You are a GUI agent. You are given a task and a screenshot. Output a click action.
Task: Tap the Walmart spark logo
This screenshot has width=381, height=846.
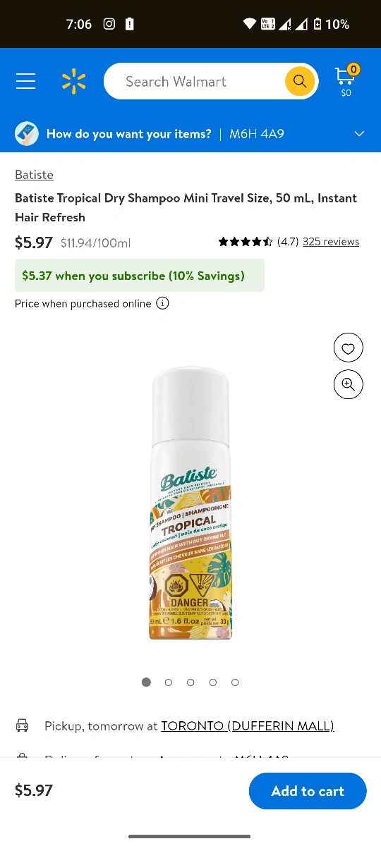73,82
